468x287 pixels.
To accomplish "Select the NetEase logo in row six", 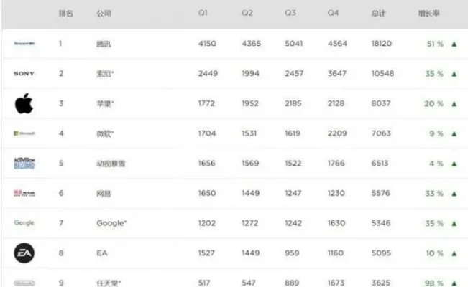I will (x=24, y=193).
